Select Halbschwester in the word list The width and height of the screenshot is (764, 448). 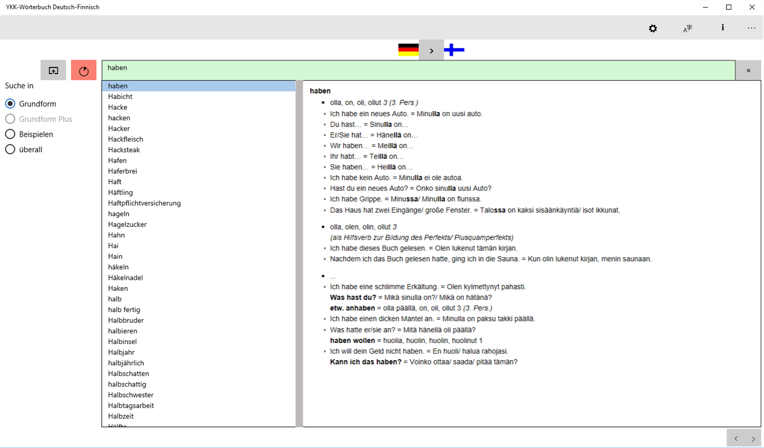(199, 395)
